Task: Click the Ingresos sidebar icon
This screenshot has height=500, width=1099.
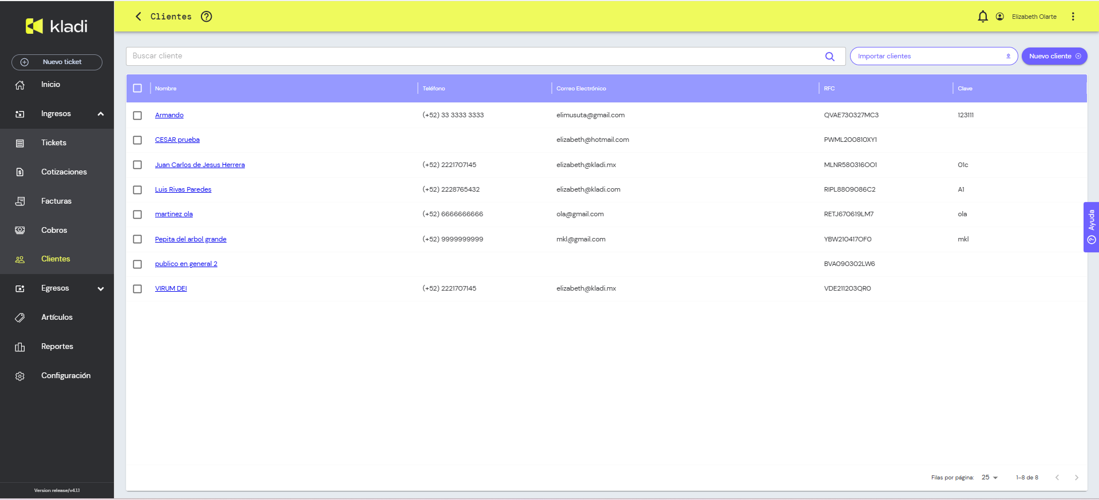Action: [20, 114]
